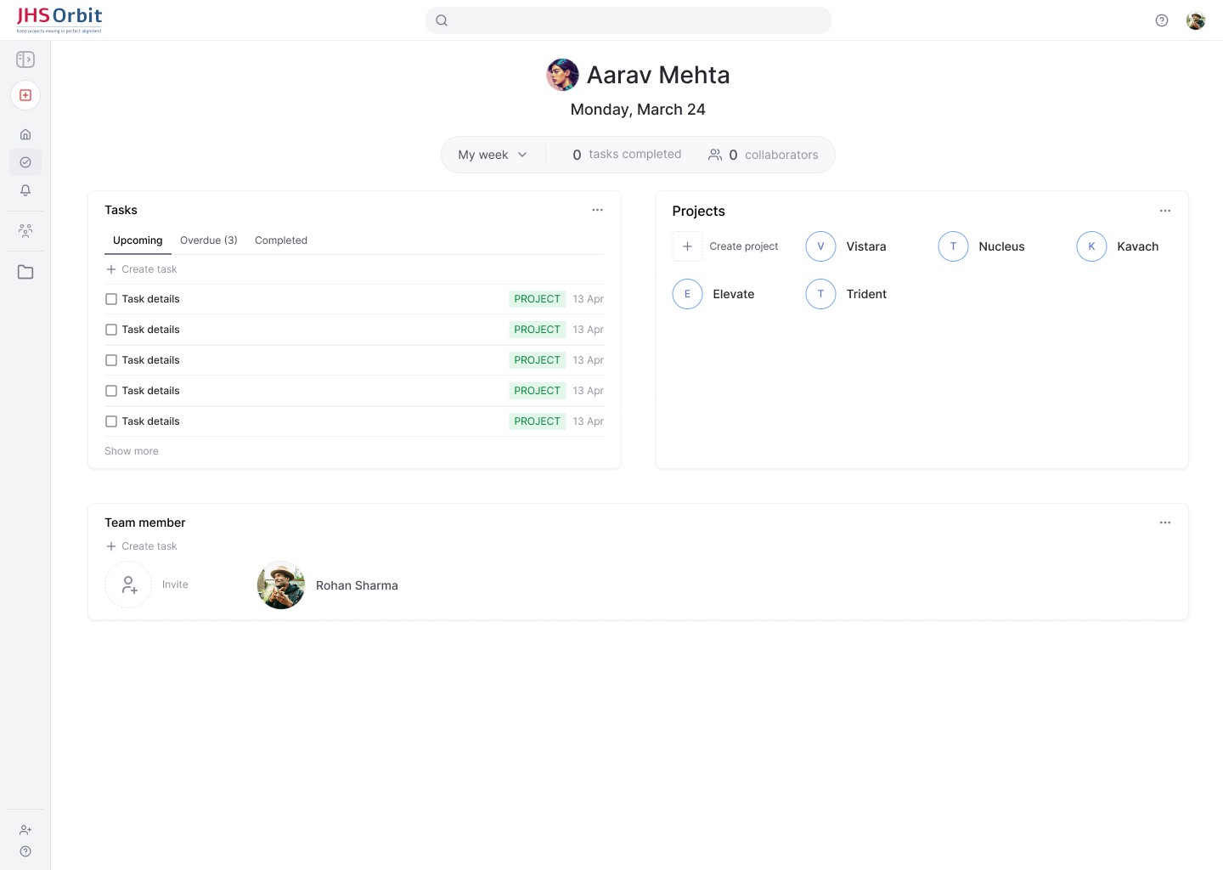The image size is (1223, 870).
Task: Open Rohan Sharma's profile photo
Action: click(x=281, y=585)
